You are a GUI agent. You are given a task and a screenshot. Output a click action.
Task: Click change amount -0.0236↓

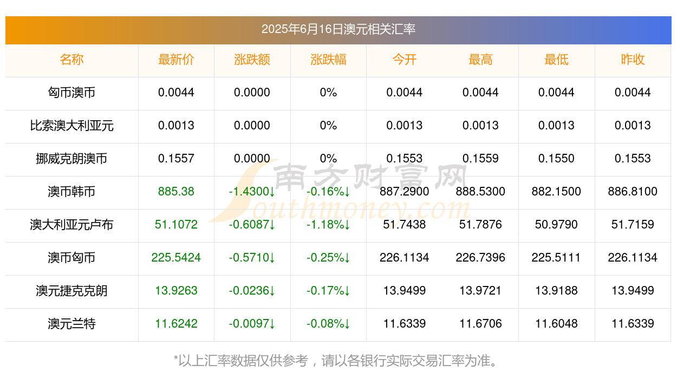(x=252, y=291)
